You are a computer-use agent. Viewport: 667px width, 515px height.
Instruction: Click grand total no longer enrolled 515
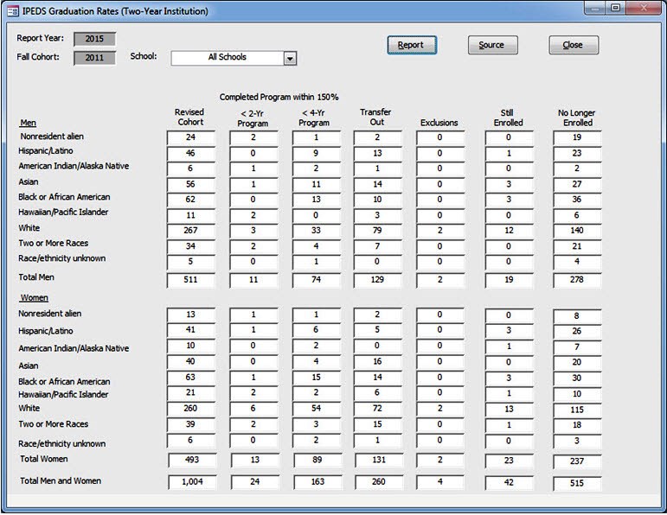click(577, 483)
